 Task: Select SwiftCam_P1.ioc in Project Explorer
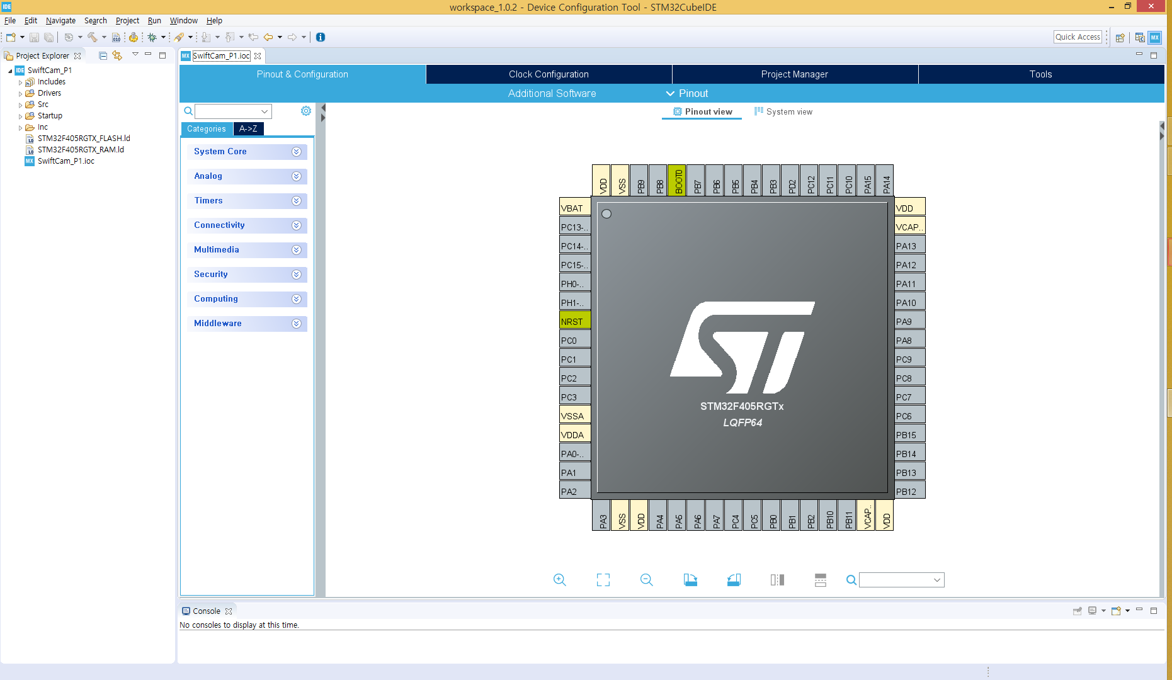[65, 161]
